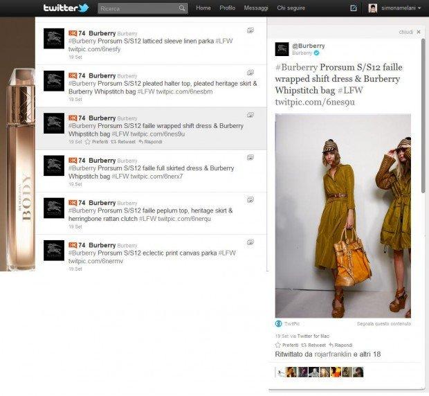The image size is (429, 396).
Task: Click the TwitPic source icon
Action: 279,324
